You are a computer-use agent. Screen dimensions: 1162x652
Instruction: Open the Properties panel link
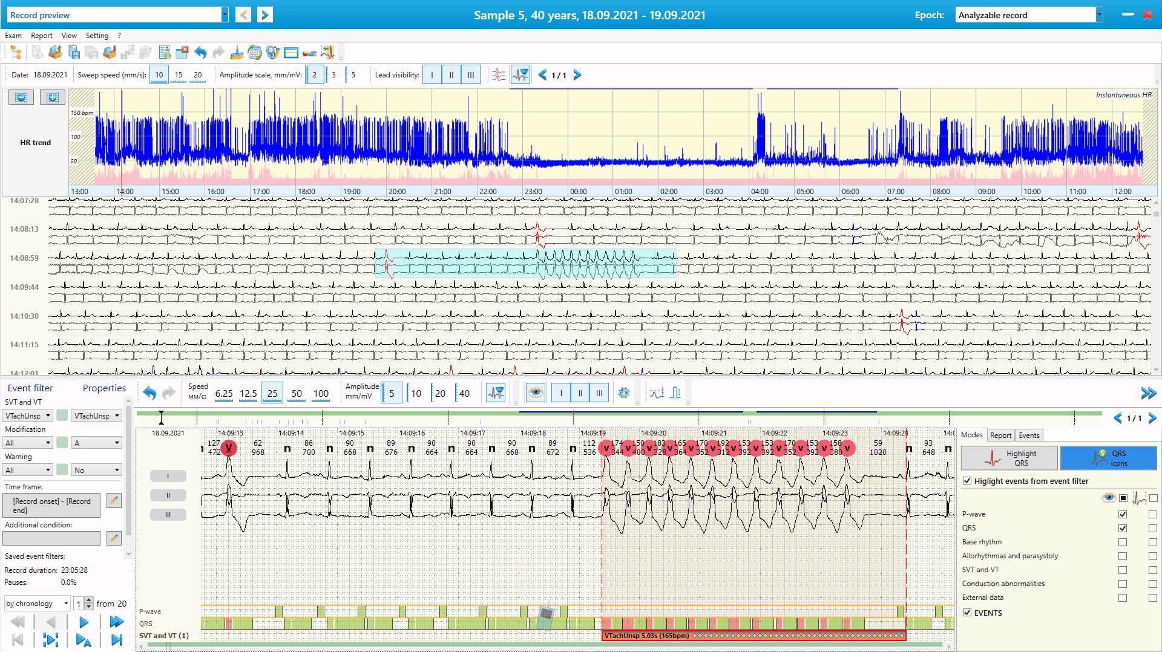pyautogui.click(x=104, y=388)
